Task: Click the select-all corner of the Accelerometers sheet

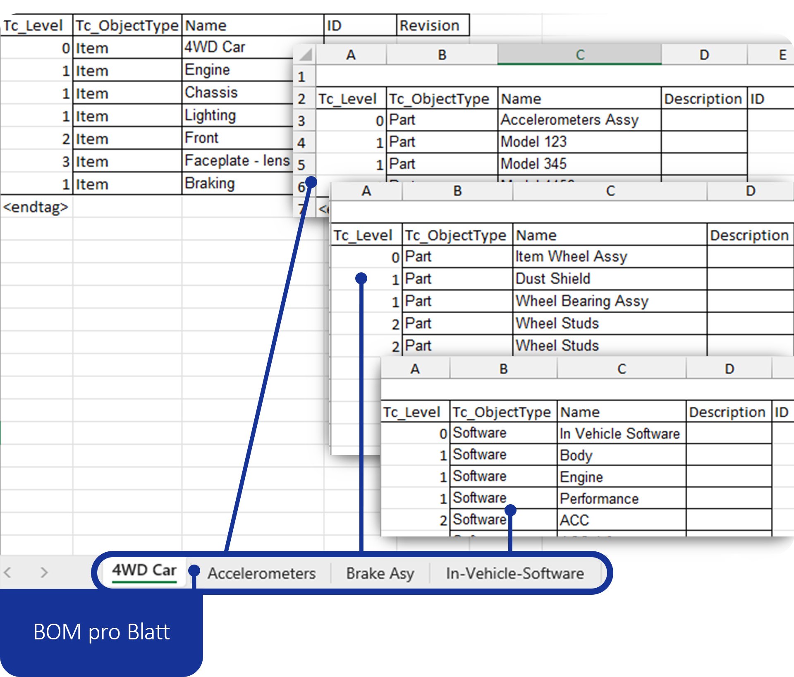Action: [x=305, y=54]
